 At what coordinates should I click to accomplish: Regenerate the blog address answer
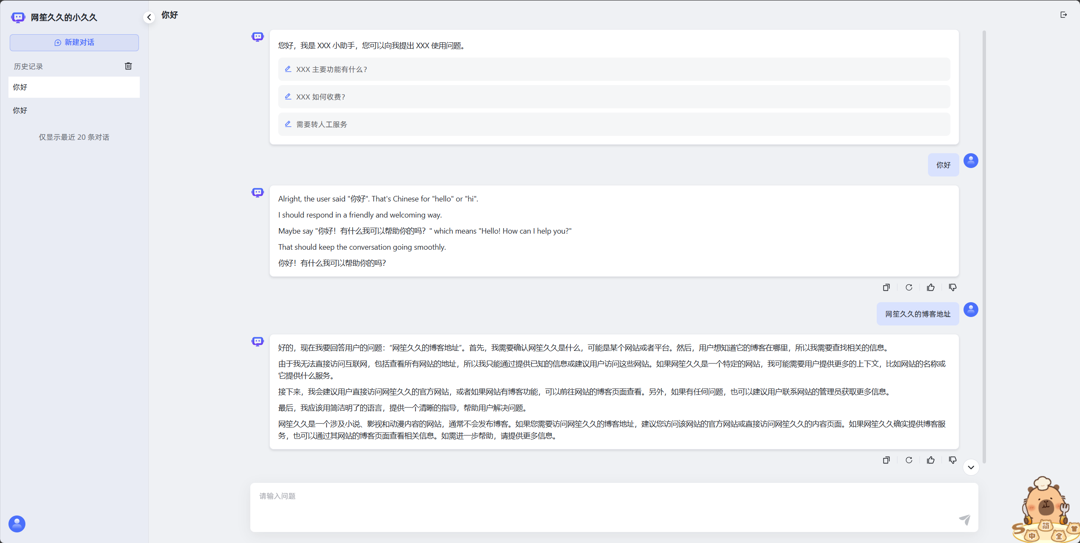pos(908,460)
